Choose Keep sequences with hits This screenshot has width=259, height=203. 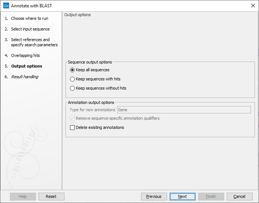point(73,79)
